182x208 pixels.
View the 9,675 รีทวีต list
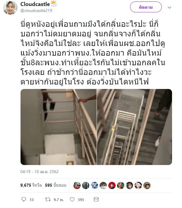pyautogui.click(x=31, y=185)
